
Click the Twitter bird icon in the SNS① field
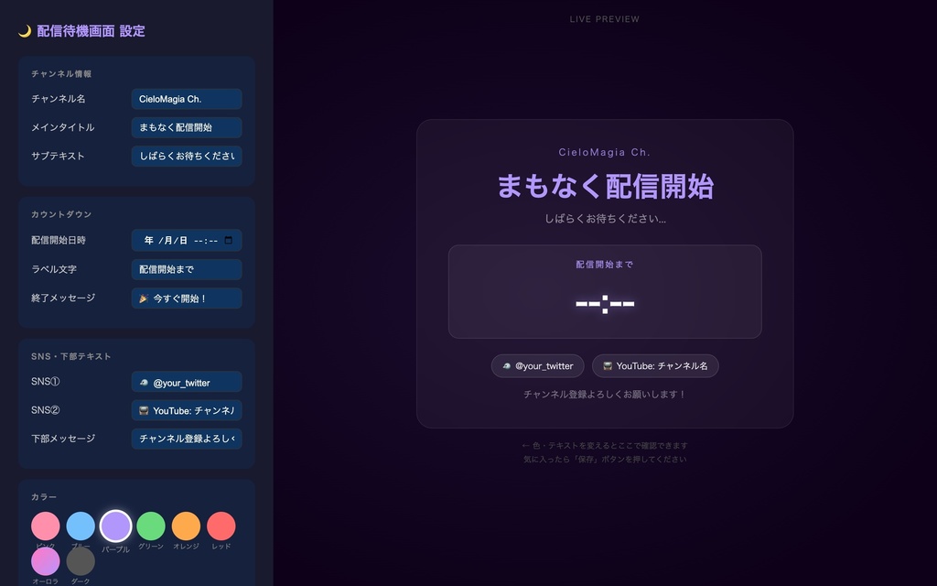(143, 382)
